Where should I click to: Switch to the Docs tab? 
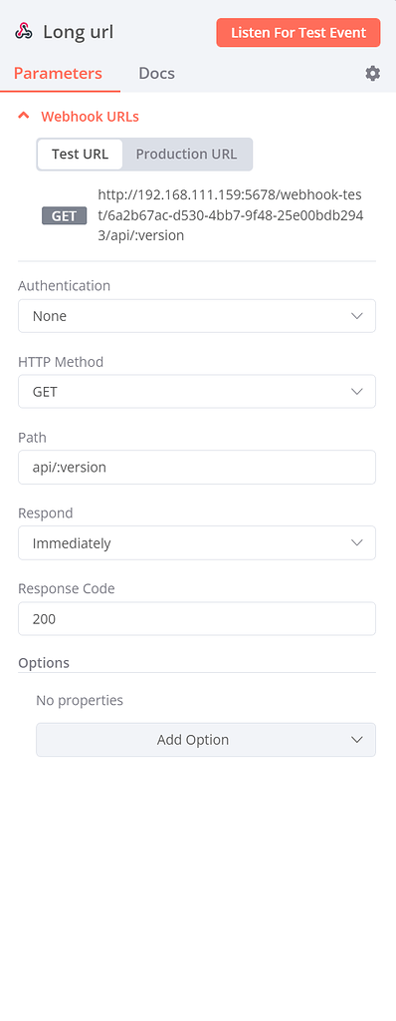point(157,73)
